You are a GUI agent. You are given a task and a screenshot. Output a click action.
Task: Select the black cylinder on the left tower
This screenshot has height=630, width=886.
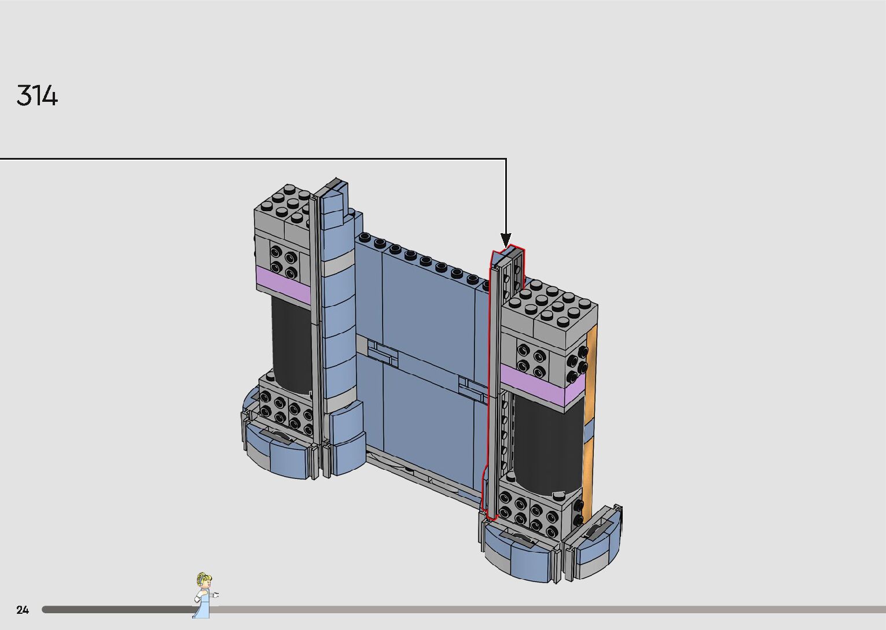point(291,341)
